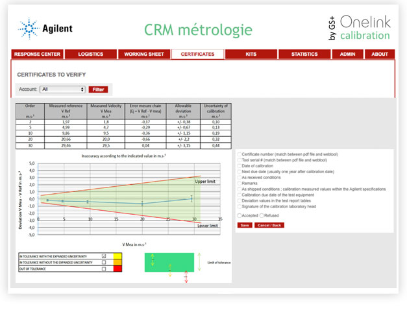Click the Certificates to Verify heading

click(51, 75)
